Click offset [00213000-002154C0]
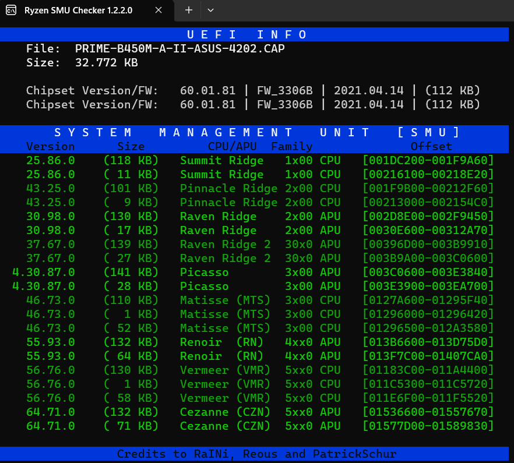The image size is (514, 463). (x=428, y=202)
